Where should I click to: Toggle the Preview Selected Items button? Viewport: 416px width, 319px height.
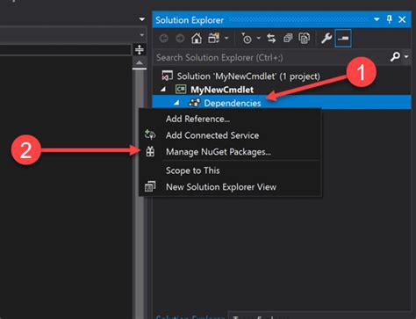[343, 38]
